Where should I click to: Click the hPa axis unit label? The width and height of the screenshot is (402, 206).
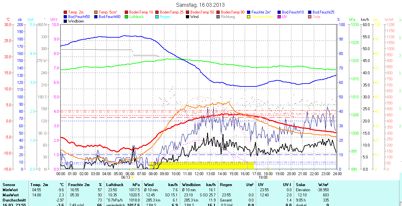pyautogui.click(x=352, y=20)
